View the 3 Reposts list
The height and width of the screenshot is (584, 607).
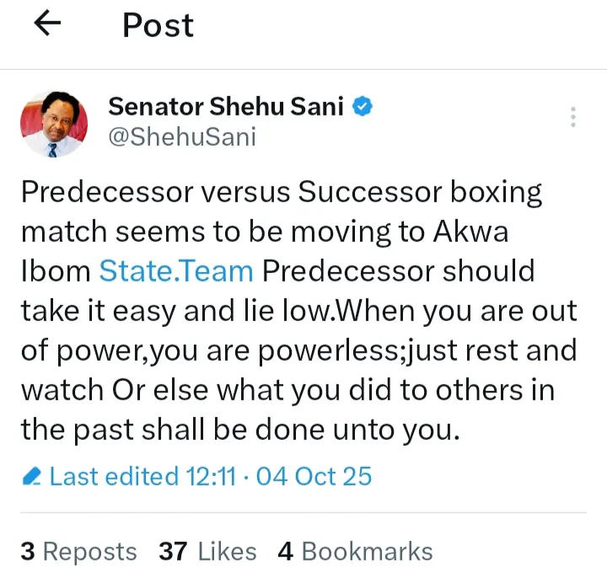click(78, 551)
